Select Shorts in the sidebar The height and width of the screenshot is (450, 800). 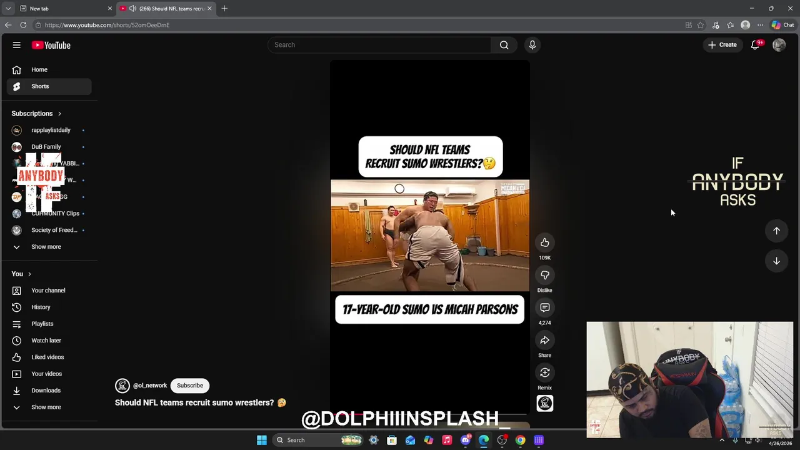tap(49, 86)
